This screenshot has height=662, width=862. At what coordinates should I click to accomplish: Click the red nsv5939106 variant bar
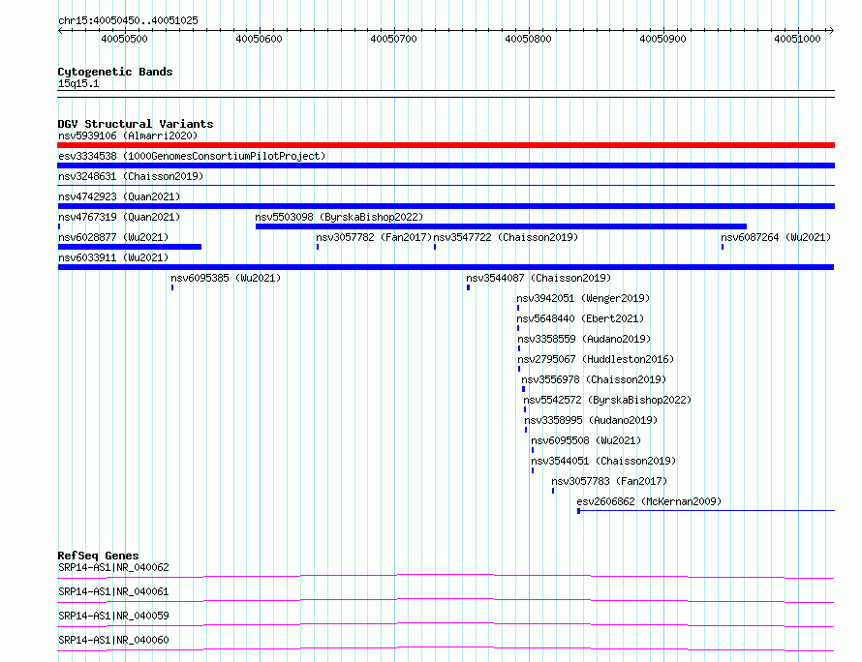[x=446, y=145]
